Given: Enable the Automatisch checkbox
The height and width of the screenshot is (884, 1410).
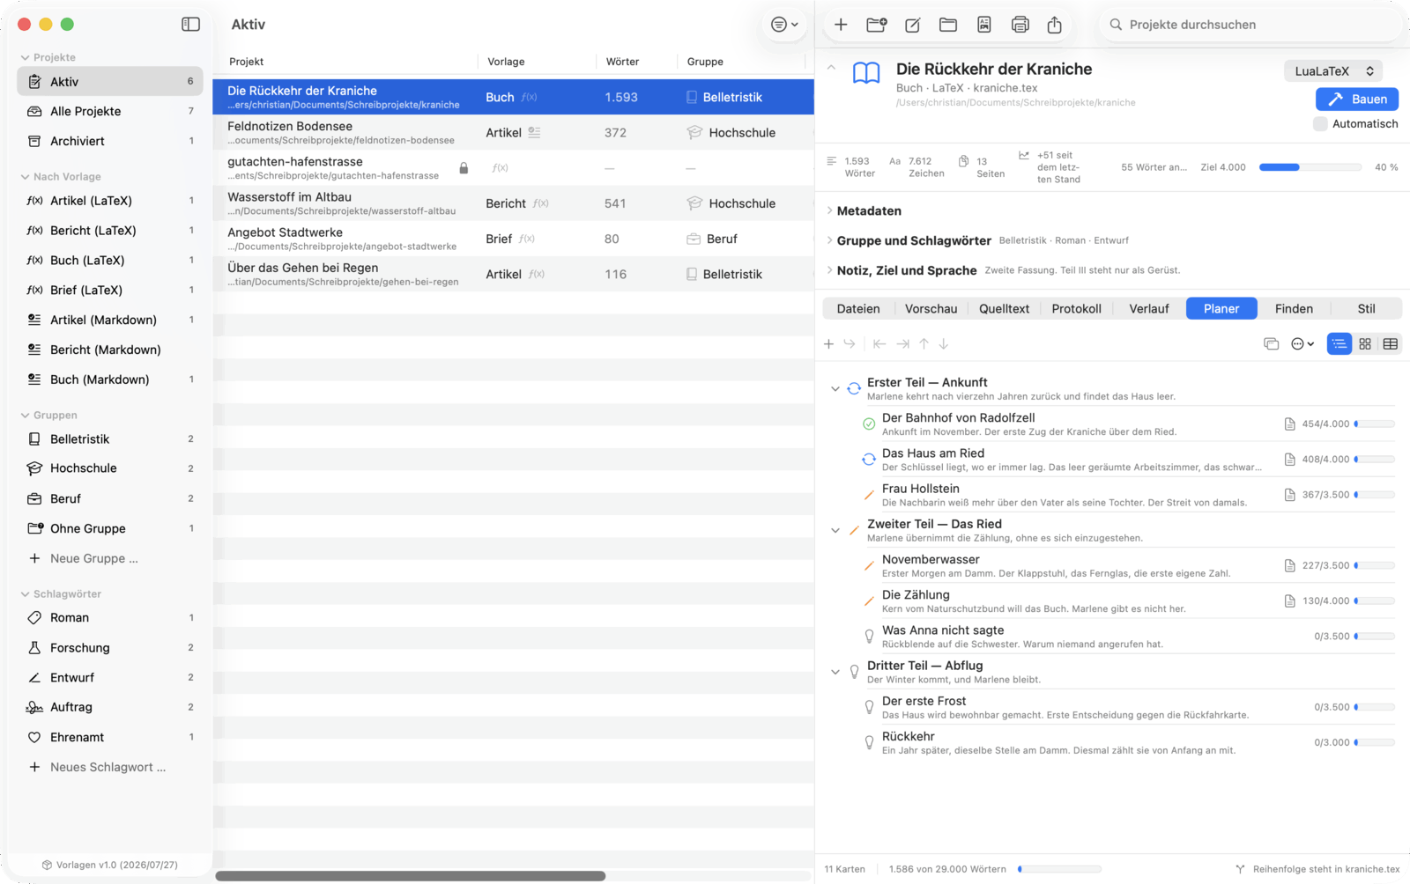Looking at the screenshot, I should (1320, 124).
